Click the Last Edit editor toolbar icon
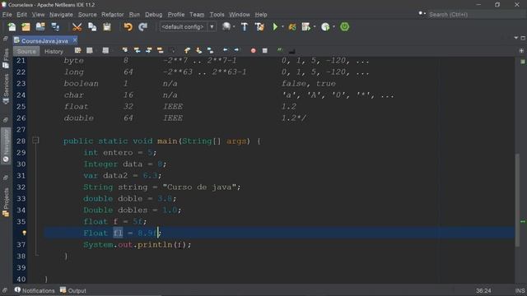 click(x=77, y=51)
